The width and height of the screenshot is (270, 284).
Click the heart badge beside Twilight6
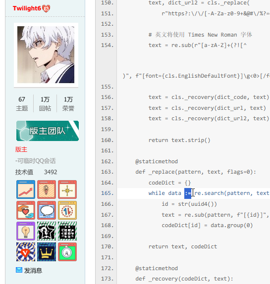[46, 8]
